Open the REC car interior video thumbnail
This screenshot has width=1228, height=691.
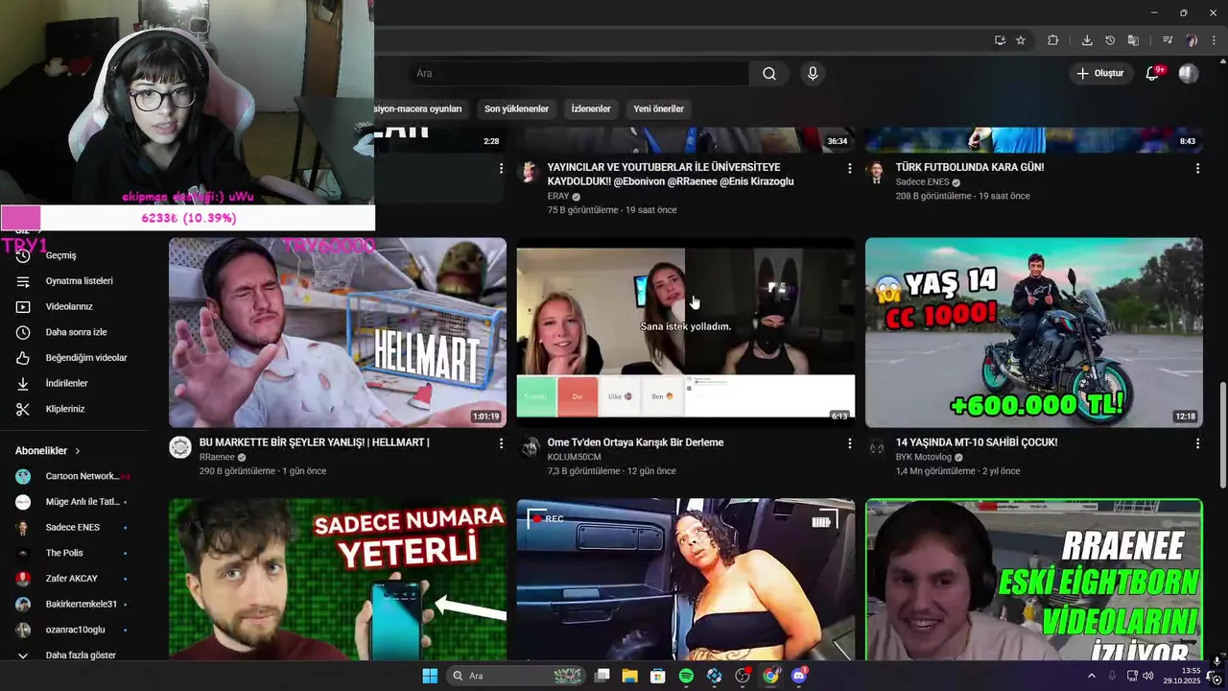[686, 580]
